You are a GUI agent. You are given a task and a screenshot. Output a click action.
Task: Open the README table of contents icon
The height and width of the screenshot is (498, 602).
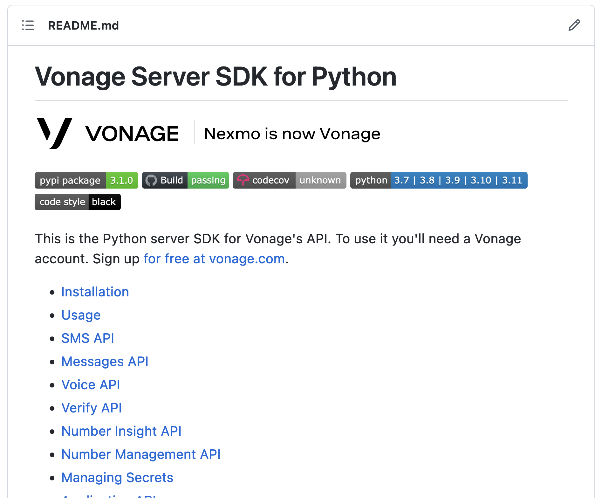28,25
